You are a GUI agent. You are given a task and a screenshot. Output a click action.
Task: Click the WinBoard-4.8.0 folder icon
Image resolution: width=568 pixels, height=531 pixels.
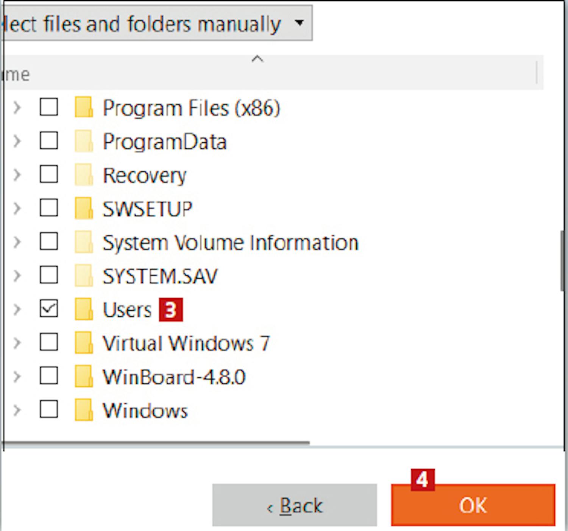click(84, 376)
